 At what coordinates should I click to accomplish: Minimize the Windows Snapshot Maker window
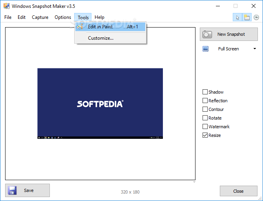218,6
